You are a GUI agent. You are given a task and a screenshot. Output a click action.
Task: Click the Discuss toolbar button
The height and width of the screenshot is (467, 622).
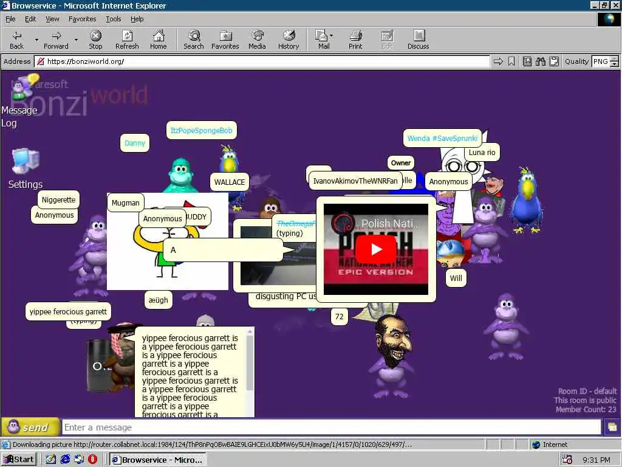418,40
